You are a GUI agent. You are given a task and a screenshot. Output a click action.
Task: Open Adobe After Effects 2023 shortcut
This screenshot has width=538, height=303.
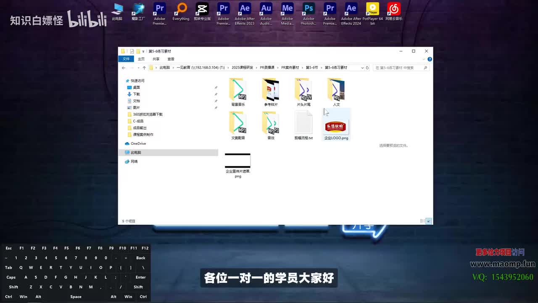pyautogui.click(x=245, y=13)
